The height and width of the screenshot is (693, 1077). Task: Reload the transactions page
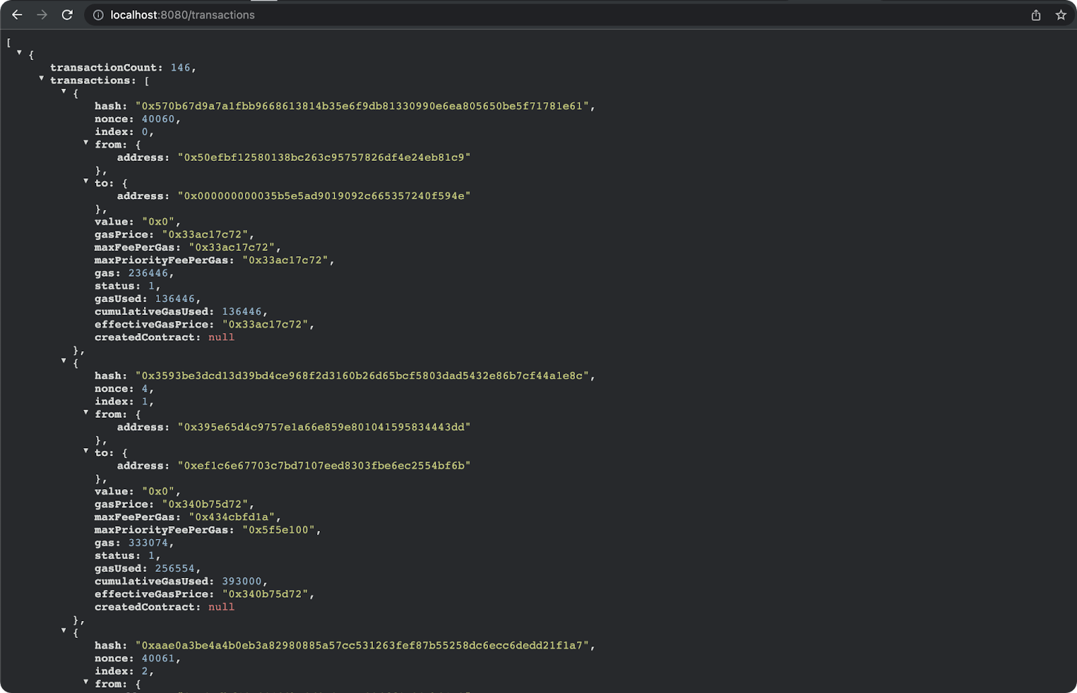tap(67, 15)
